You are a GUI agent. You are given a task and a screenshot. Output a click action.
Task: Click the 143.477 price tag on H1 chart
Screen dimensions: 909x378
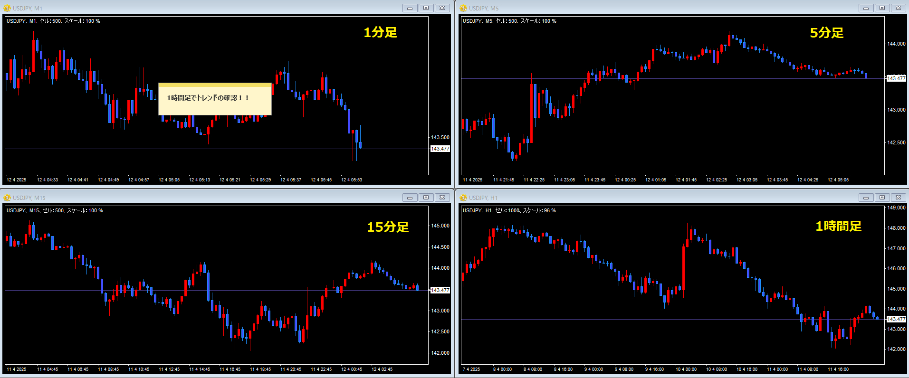coord(896,319)
